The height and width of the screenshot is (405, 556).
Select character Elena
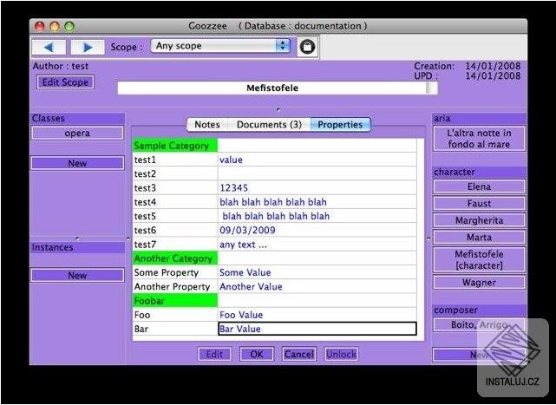(479, 186)
